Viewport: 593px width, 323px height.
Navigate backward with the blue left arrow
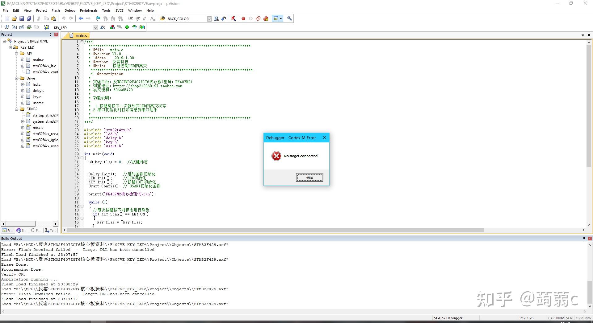click(x=81, y=18)
